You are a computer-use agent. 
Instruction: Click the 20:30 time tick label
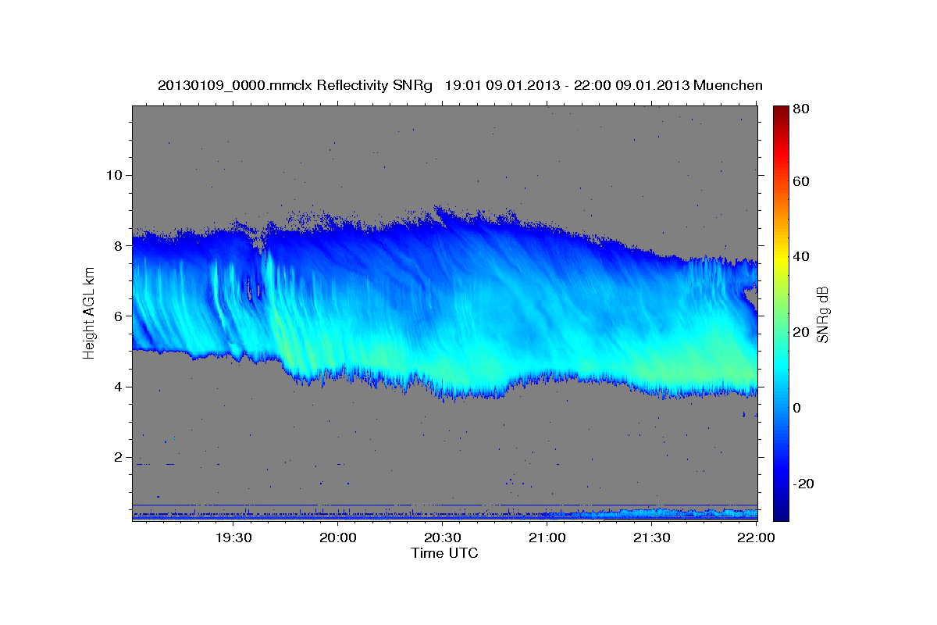tap(443, 537)
